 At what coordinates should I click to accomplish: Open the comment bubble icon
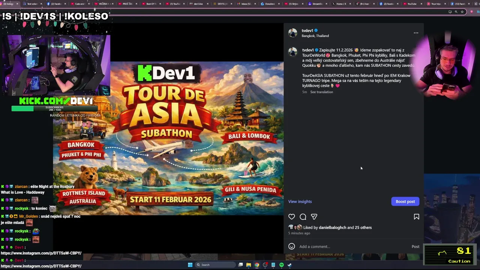point(303,217)
